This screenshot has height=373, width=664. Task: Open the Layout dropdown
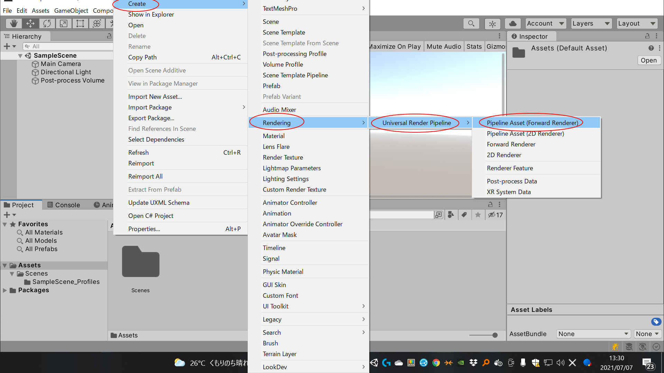click(637, 23)
